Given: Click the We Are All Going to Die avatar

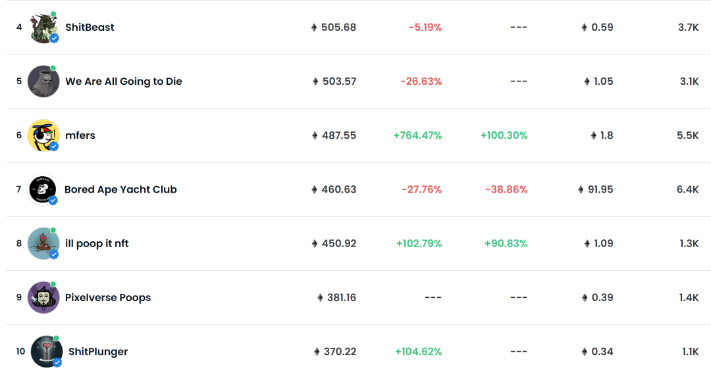Looking at the screenshot, I should [43, 81].
